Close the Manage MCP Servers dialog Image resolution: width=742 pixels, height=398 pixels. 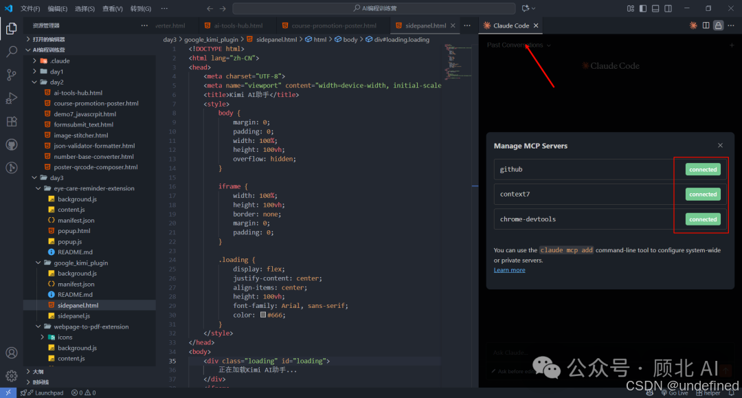pyautogui.click(x=720, y=146)
